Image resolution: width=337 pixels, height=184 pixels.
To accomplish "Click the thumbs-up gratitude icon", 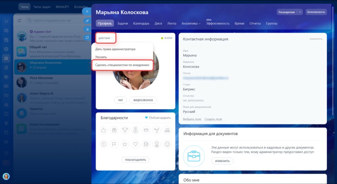I will (x=103, y=130).
